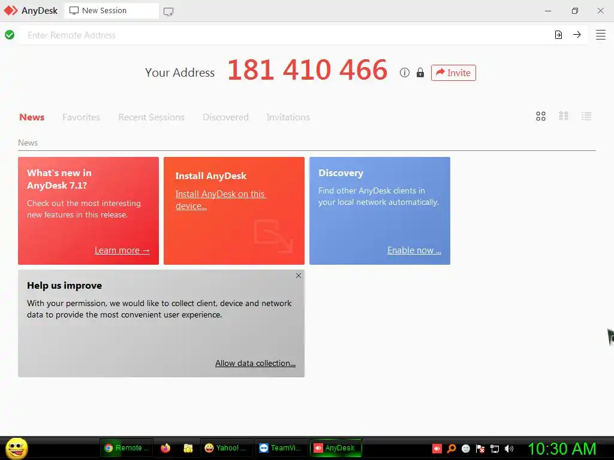Open the Recent Sessions tab

click(x=151, y=117)
